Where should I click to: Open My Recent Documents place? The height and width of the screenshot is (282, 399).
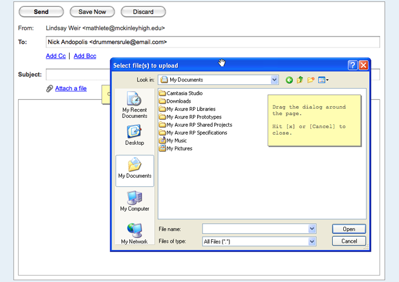click(x=134, y=105)
